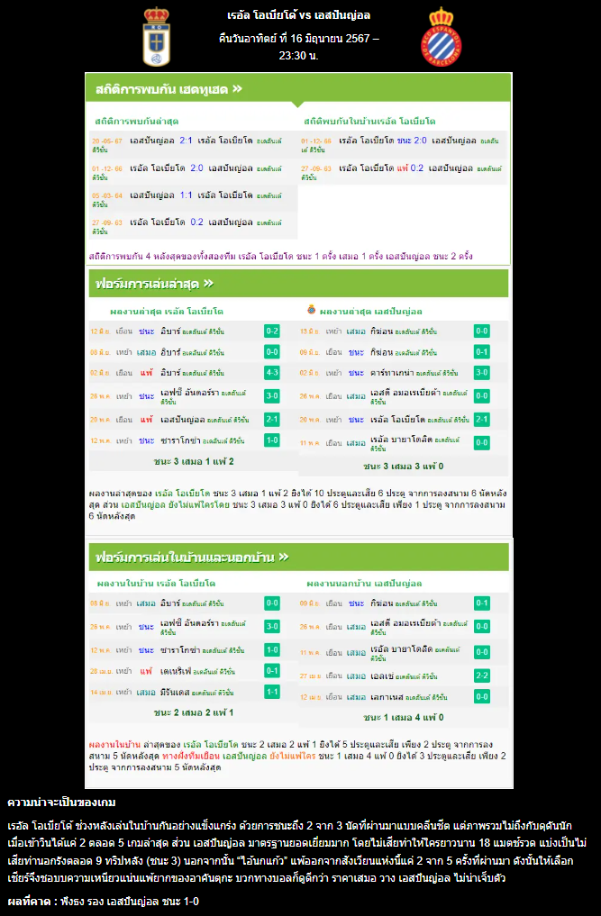This screenshot has width=601, height=916.
Task: Click the ชนะ 1 เสมอ 4 แพ้ 0 summary
Action: [404, 717]
